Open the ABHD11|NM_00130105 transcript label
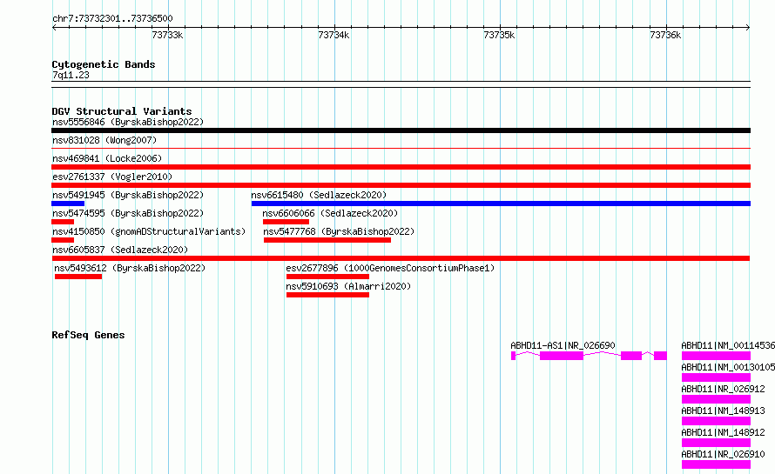The width and height of the screenshot is (775, 474). (x=728, y=367)
